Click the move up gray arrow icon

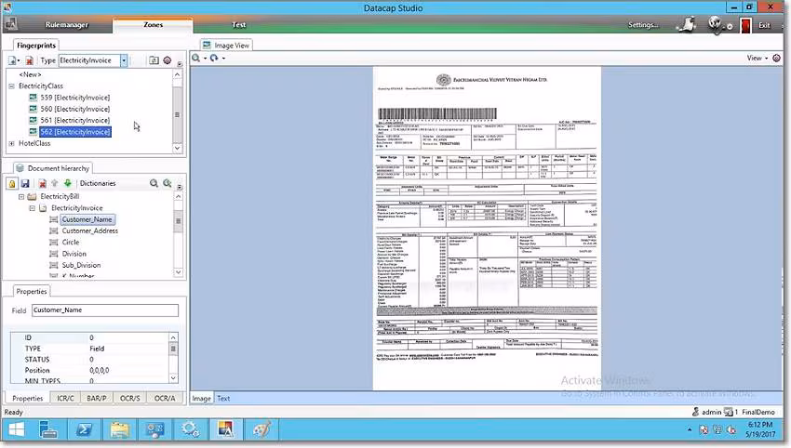coord(55,183)
